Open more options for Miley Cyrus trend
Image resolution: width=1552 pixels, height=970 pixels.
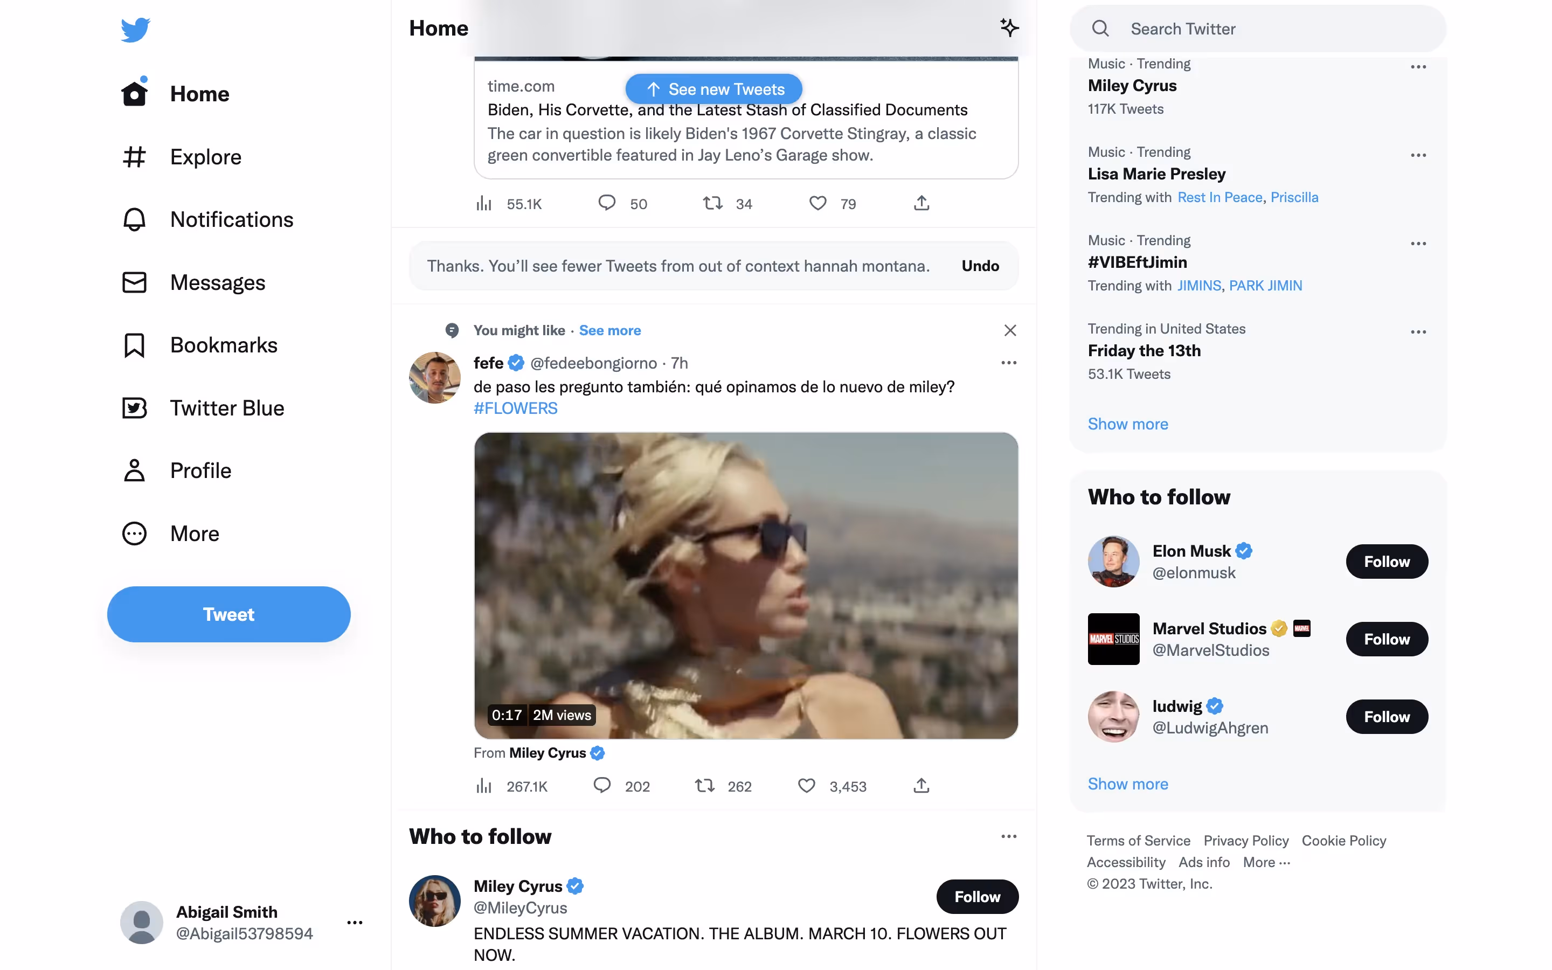[x=1418, y=67]
